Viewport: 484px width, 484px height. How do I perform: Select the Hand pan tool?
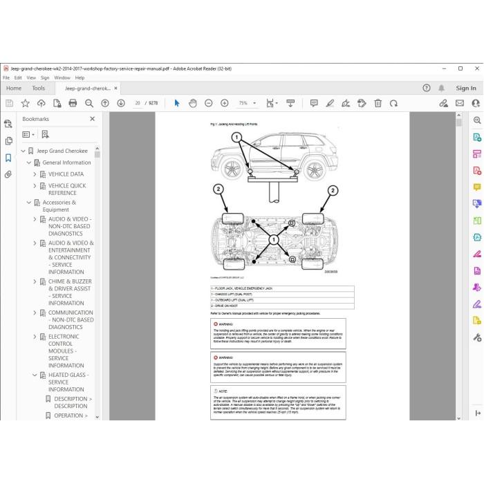point(193,103)
